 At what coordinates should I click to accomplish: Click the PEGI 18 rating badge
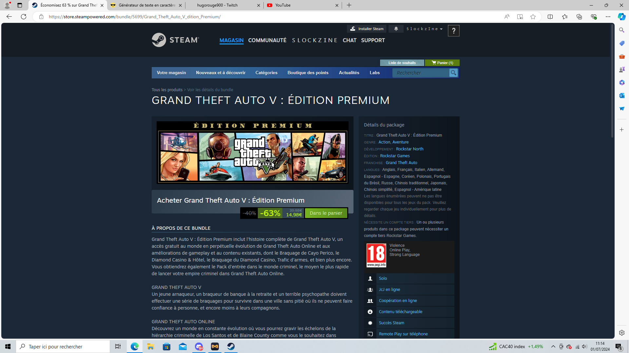click(376, 255)
